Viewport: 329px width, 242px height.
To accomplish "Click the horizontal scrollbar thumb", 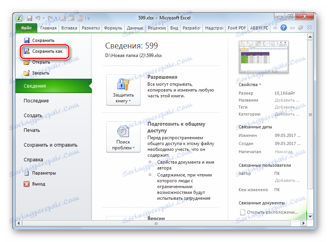I will (156, 223).
